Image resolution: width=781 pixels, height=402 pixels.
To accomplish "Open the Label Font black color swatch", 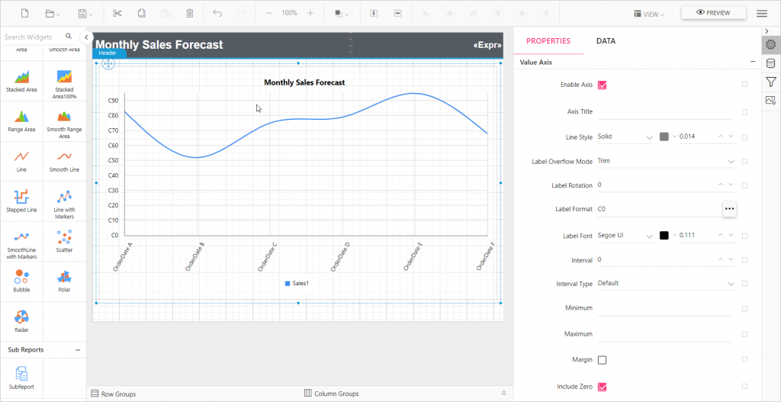I will [x=664, y=236].
